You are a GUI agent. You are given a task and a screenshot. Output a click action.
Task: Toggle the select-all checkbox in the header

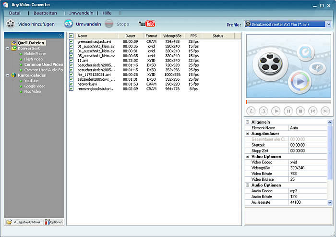(72, 36)
